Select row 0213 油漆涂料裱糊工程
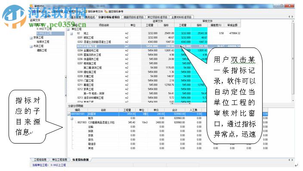 tap(158, 98)
